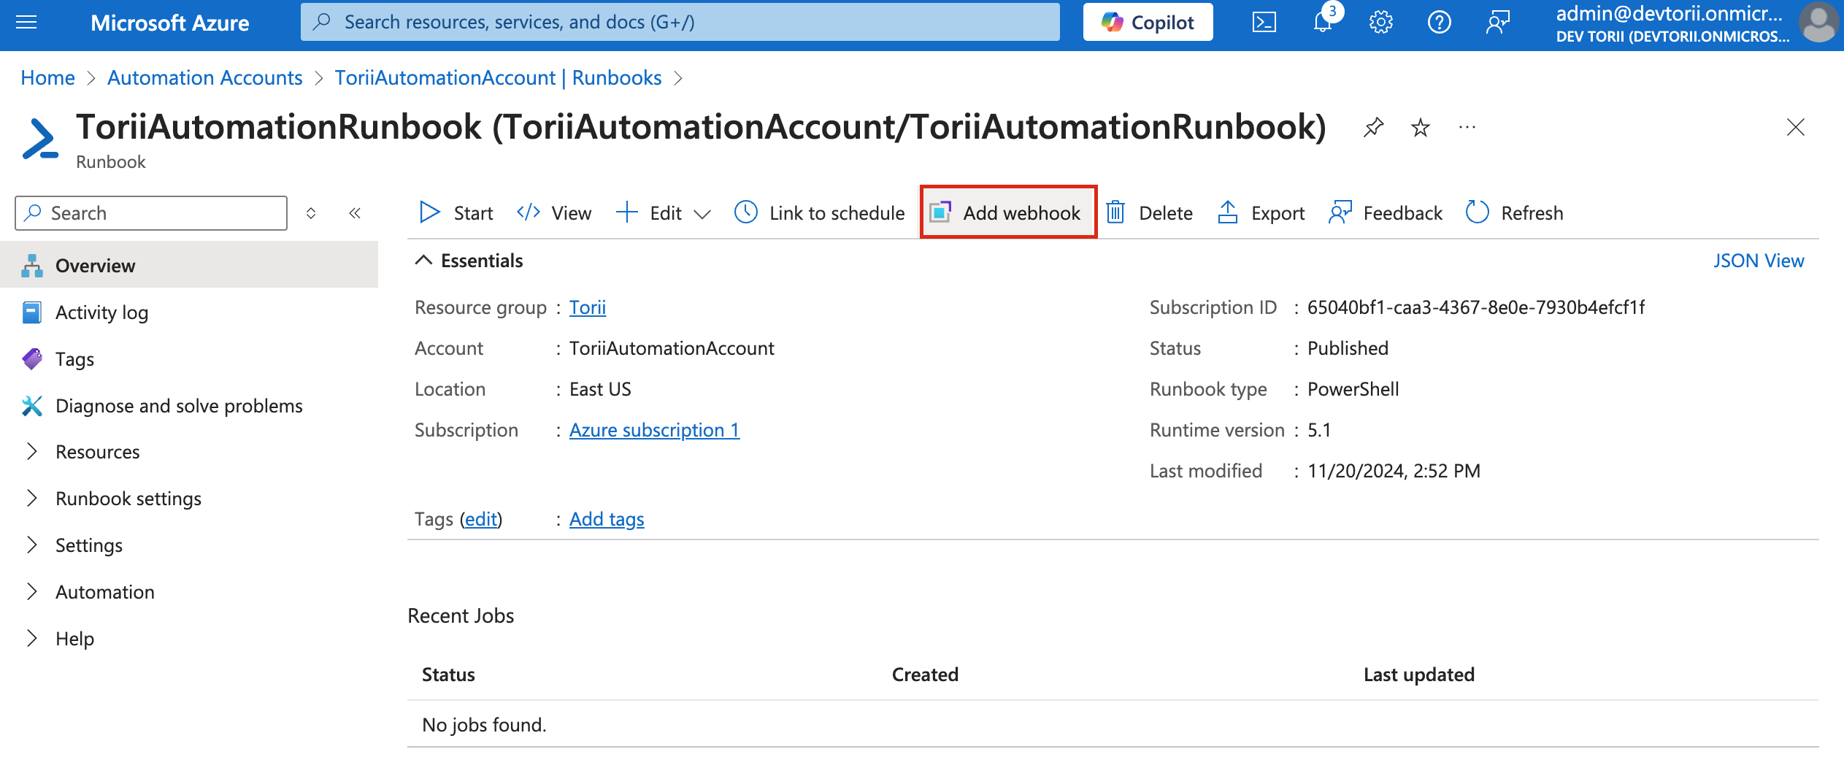This screenshot has width=1844, height=768.
Task: Open the notifications bell
Action: (1323, 23)
